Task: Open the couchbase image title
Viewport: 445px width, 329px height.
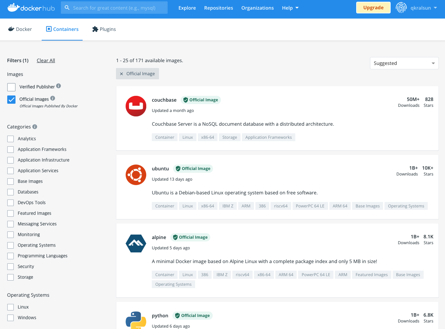Action: (x=164, y=100)
